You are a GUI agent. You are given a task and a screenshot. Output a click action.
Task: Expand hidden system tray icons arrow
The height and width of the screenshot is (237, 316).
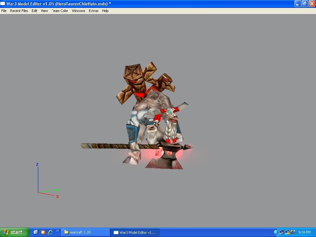276,232
